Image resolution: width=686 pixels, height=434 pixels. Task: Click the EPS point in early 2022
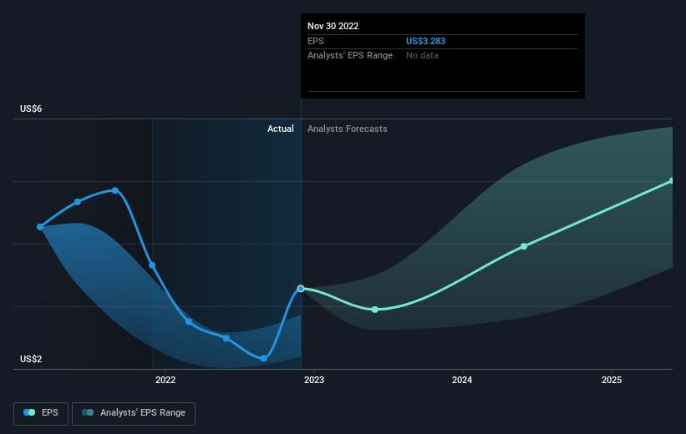(x=189, y=321)
